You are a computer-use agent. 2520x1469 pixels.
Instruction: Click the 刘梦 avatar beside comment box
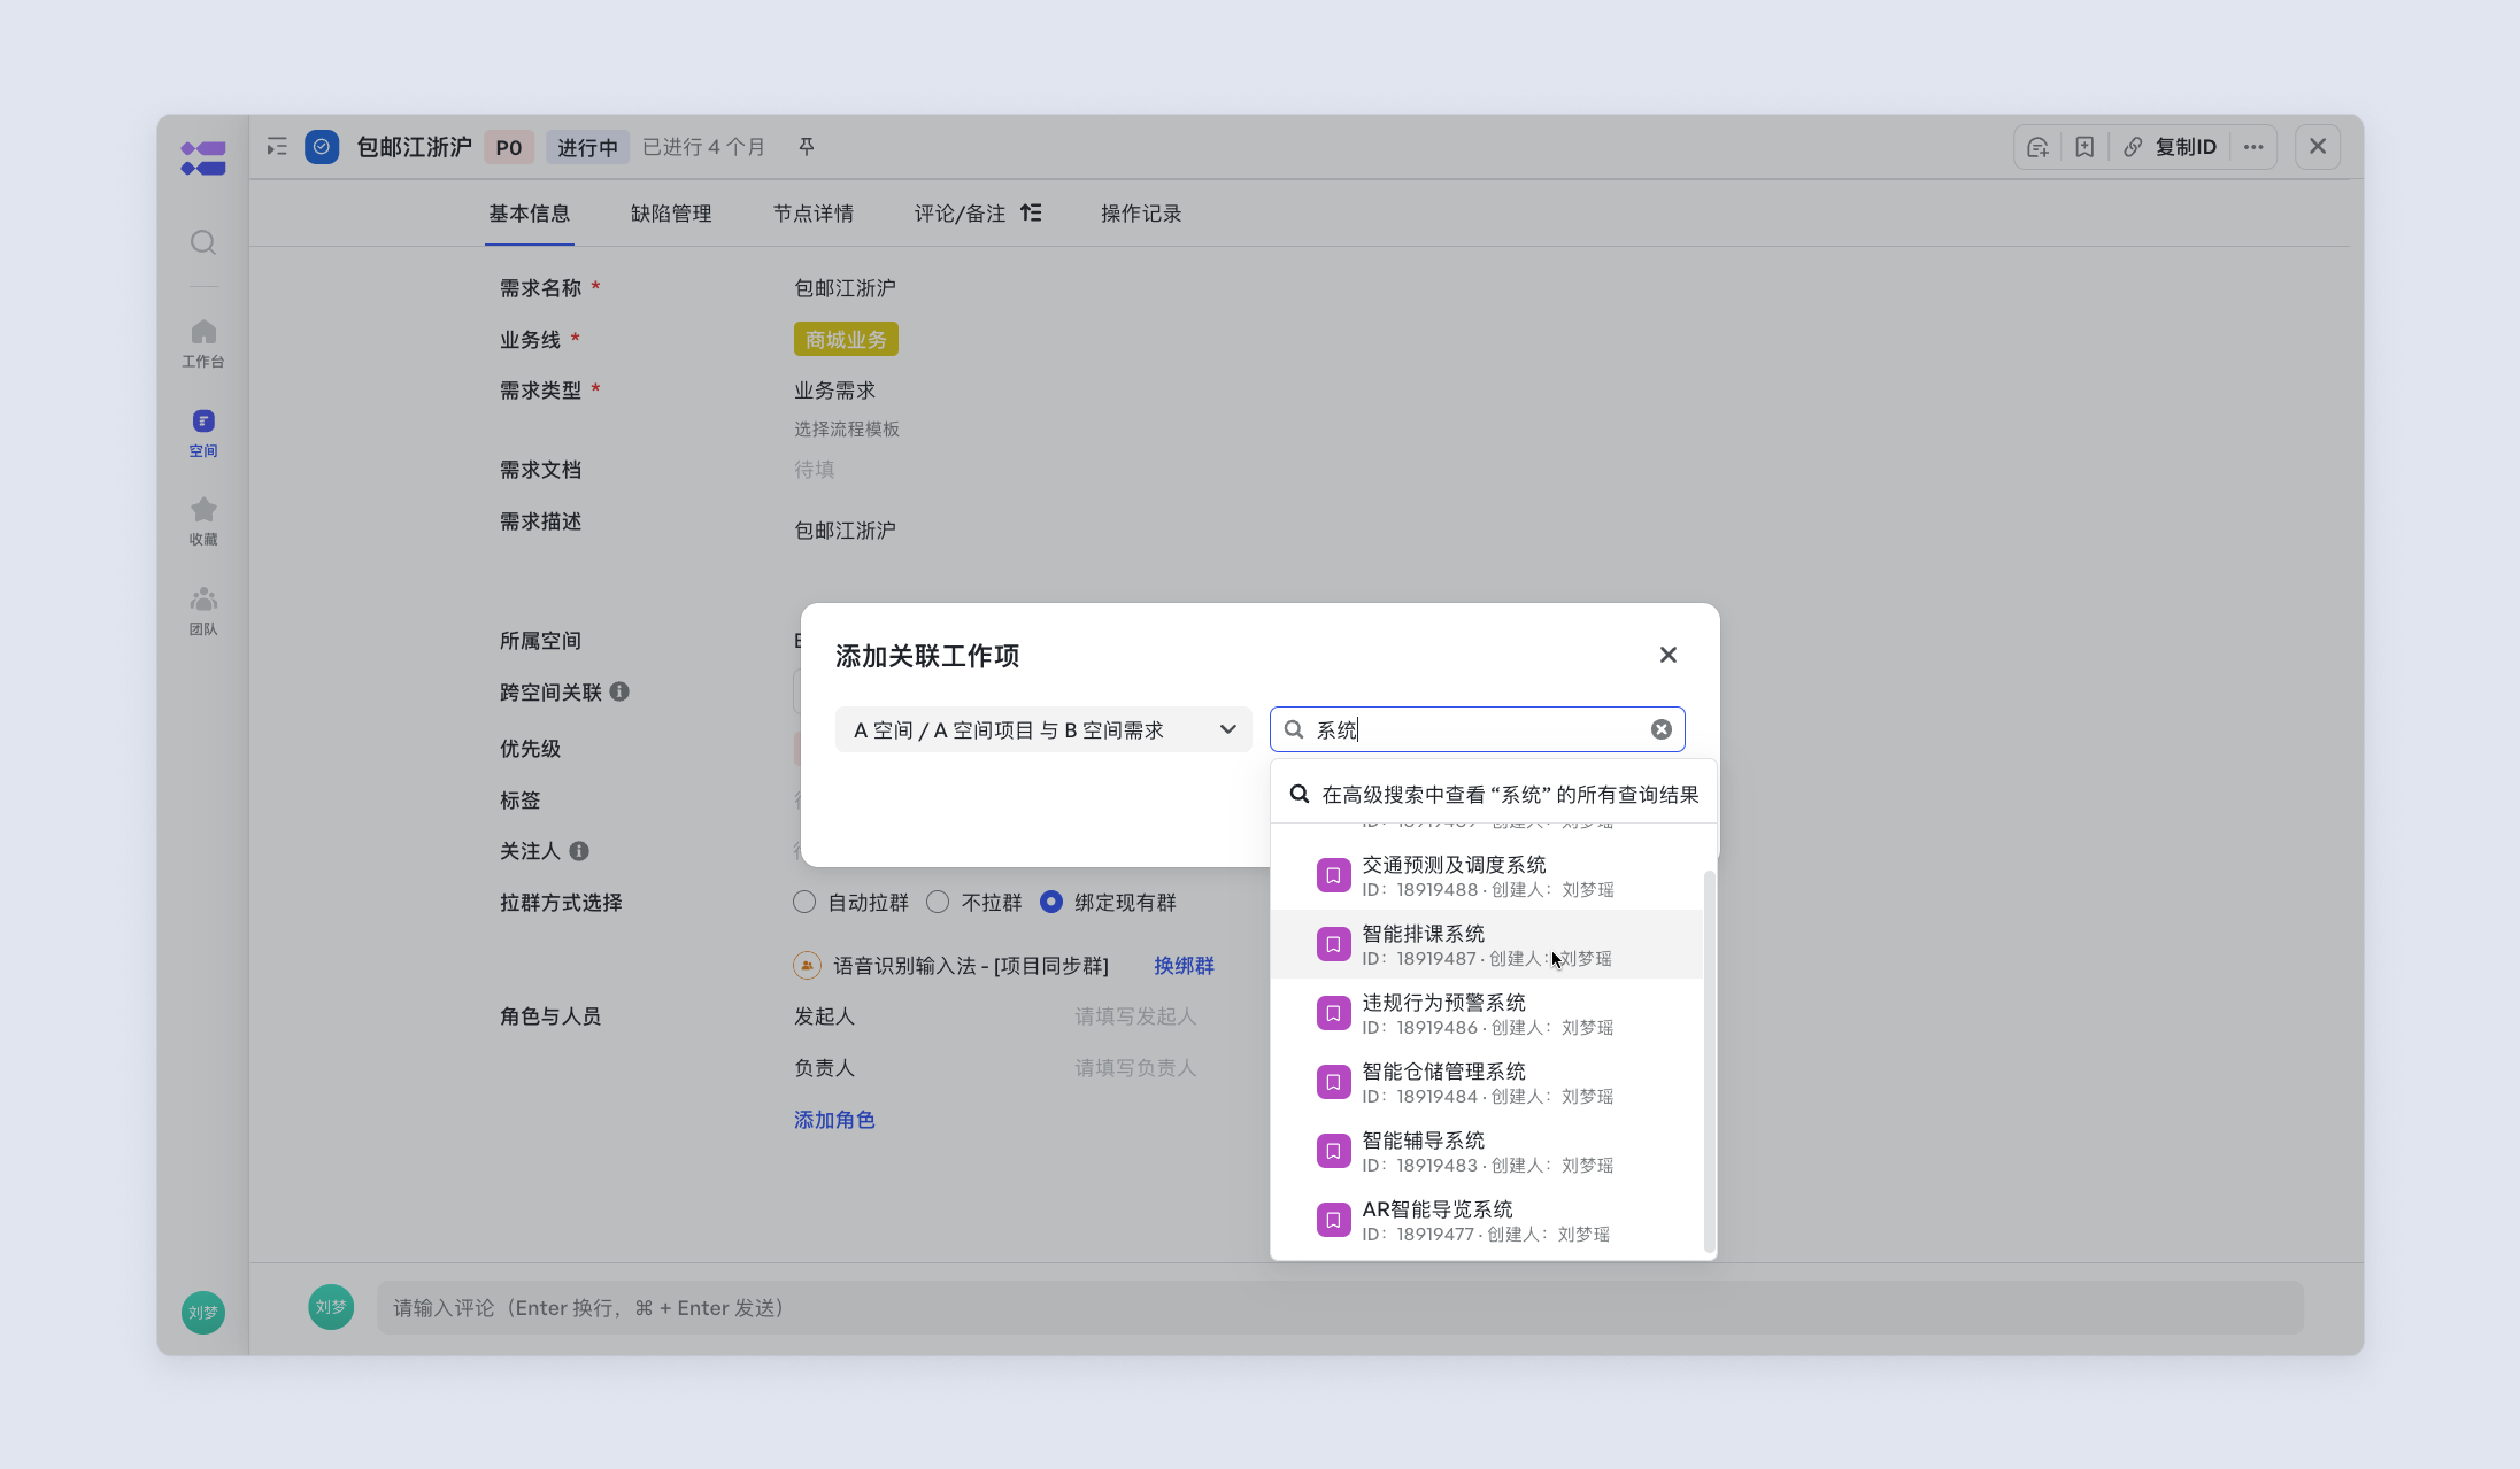click(x=331, y=1306)
